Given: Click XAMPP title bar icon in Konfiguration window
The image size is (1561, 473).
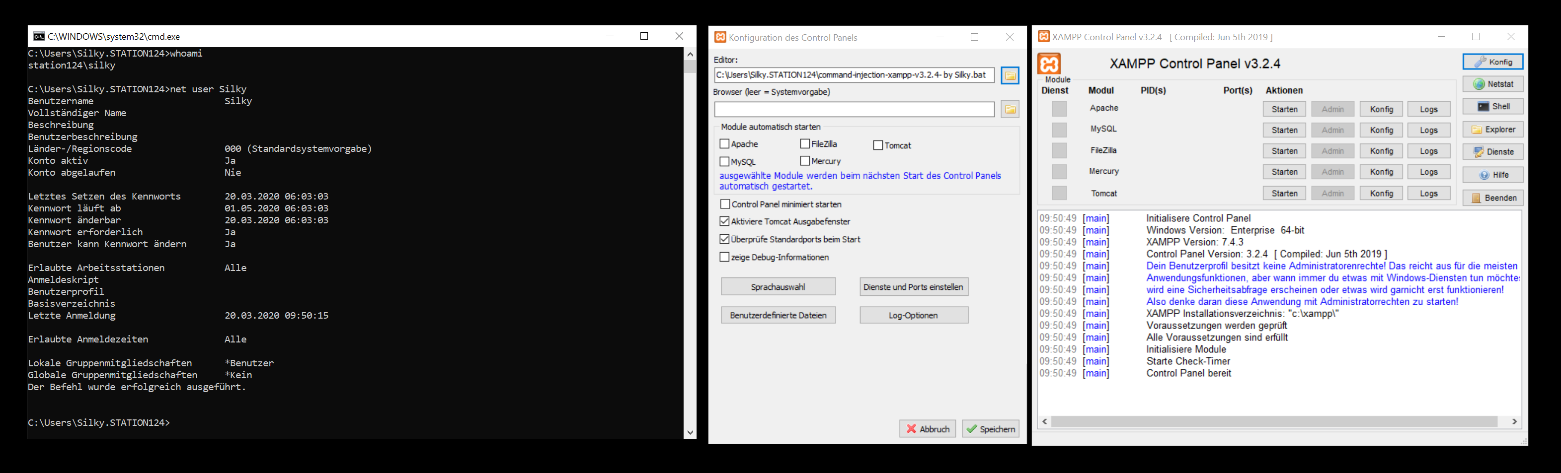Looking at the screenshot, I should 720,37.
